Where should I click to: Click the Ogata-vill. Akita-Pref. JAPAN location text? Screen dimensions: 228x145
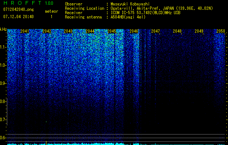coord(162,8)
